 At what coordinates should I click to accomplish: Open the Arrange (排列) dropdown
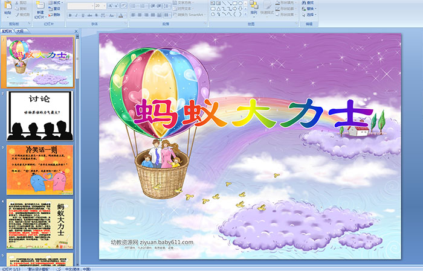(x=254, y=8)
